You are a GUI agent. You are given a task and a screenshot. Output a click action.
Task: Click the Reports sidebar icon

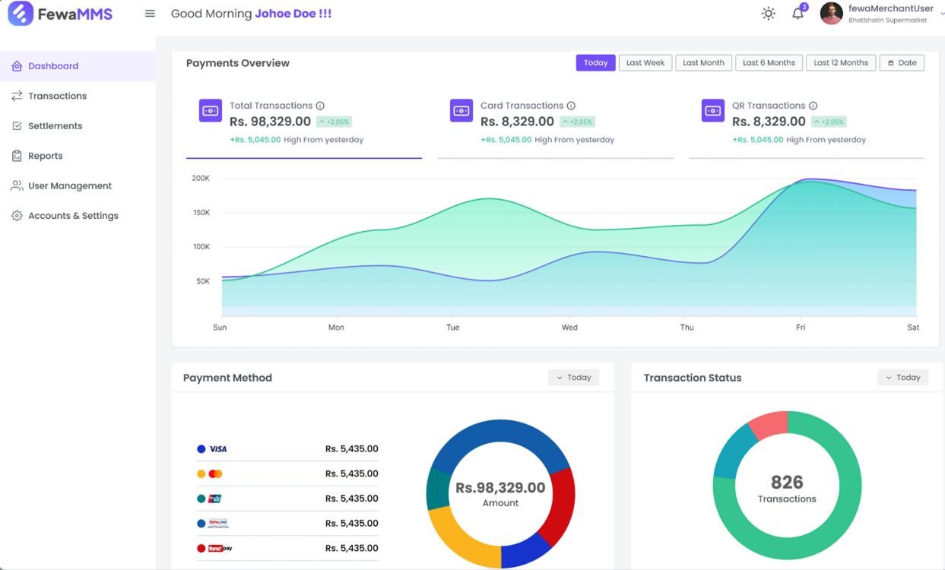[x=17, y=155]
